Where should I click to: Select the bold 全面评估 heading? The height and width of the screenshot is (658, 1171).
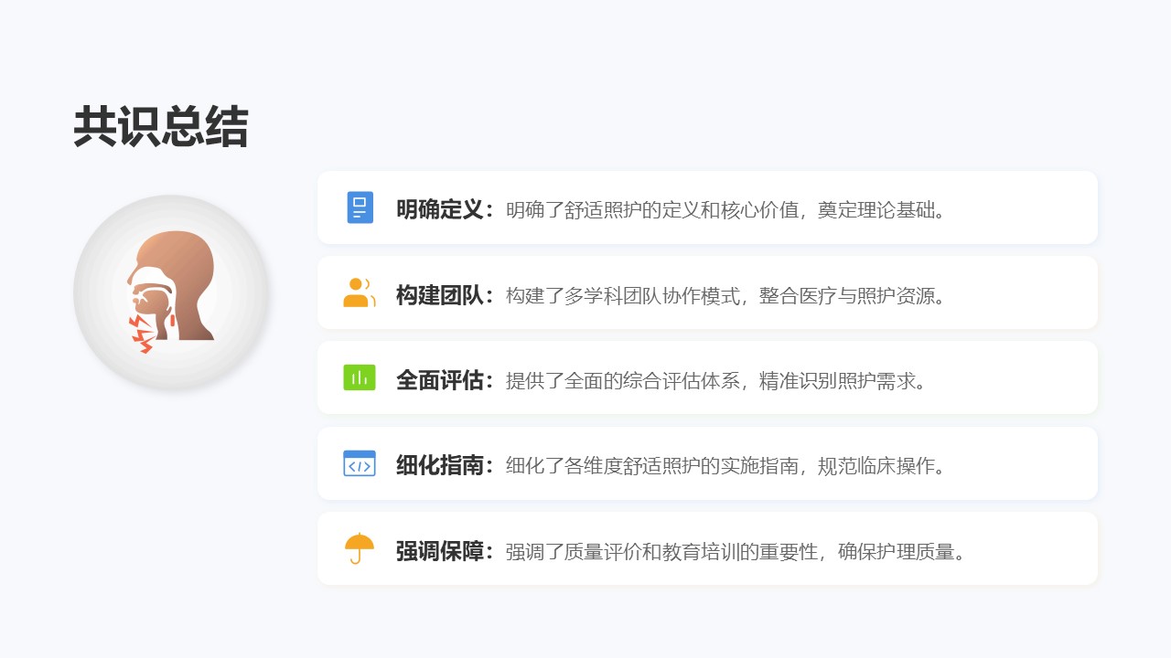pyautogui.click(x=439, y=380)
